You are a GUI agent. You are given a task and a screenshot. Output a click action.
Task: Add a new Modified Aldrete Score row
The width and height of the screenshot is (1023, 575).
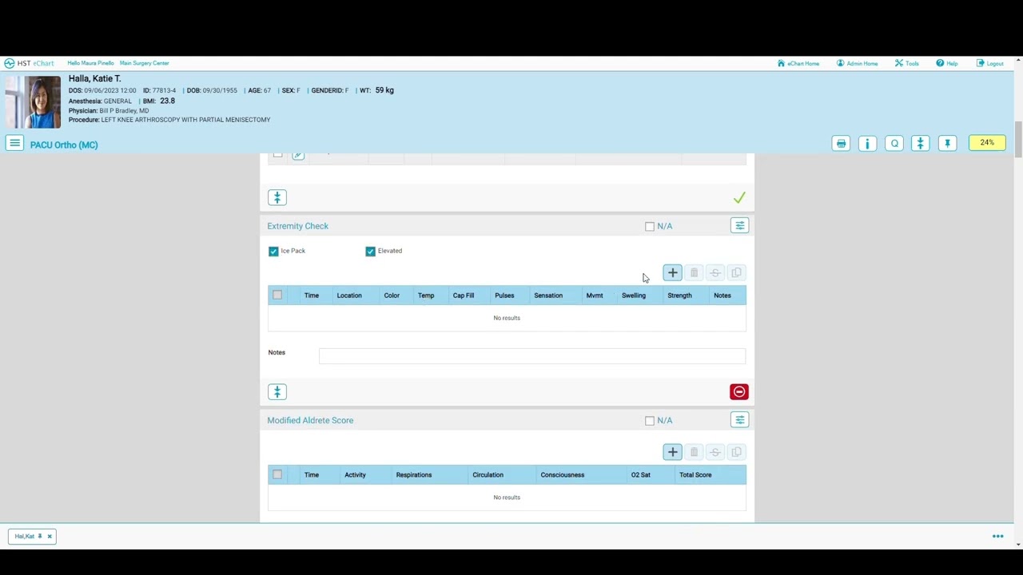tap(672, 452)
